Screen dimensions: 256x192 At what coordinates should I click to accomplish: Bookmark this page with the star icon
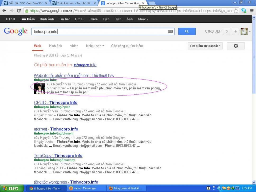click(236, 11)
